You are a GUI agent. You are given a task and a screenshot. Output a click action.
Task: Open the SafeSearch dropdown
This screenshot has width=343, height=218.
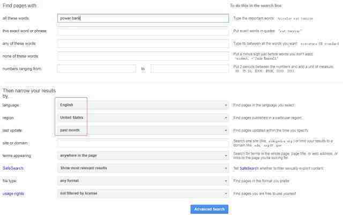143,168
